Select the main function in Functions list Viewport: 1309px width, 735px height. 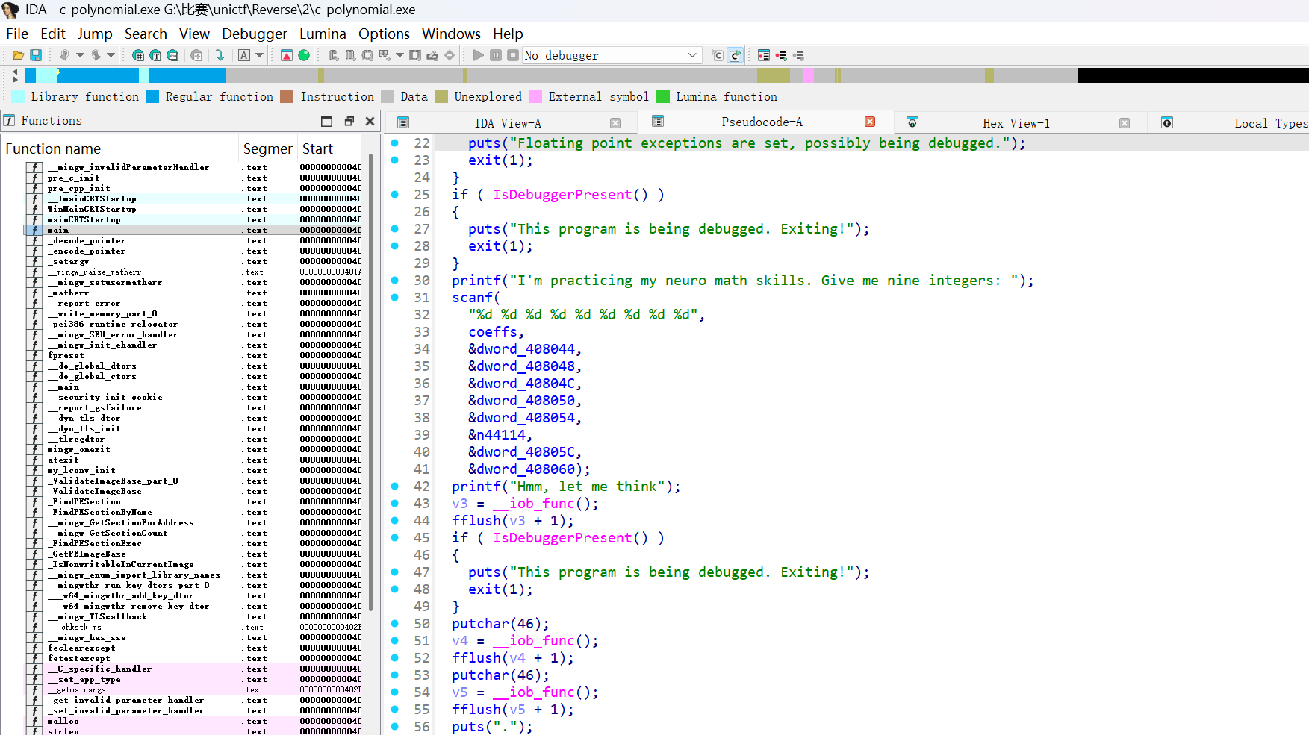58,231
